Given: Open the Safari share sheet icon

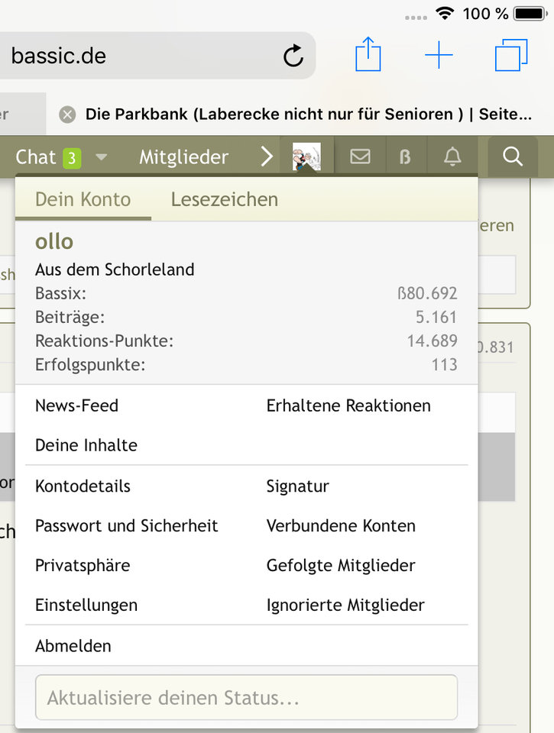Looking at the screenshot, I should pos(368,56).
